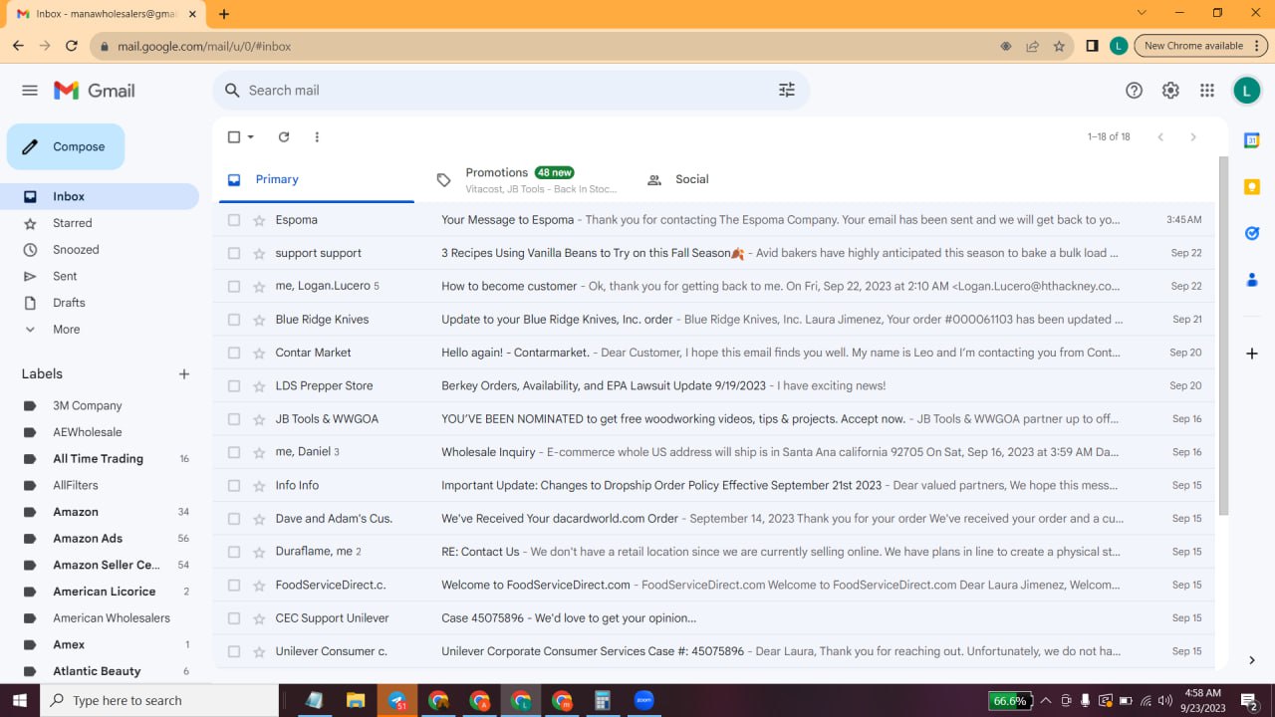Toggle Chrome side panel
The image size is (1275, 717).
1092,46
